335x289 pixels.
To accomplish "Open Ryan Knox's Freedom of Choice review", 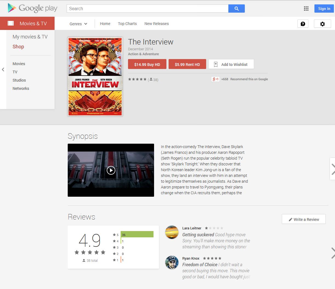I will coord(216,271).
